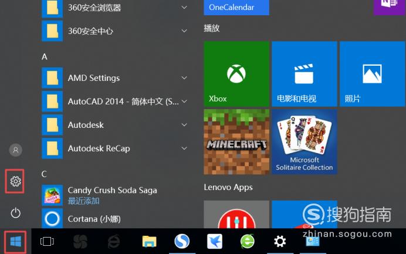Viewport: 406px width, 254px height.
Task: Open the blue bird app on taskbar
Action: coord(214,241)
